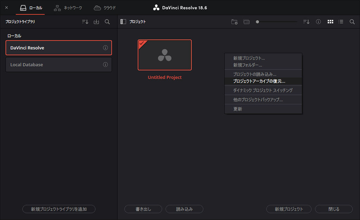Choose 新規フォルダー... from context menu
This screenshot has width=360, height=220.
pyautogui.click(x=263, y=65)
